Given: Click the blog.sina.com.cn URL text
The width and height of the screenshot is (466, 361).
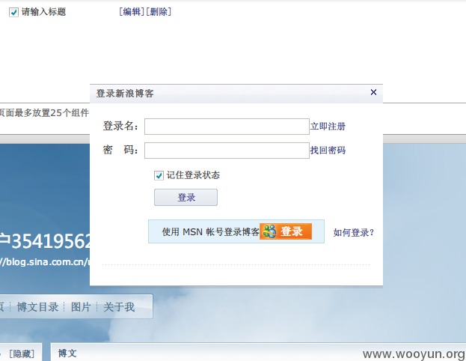Looking at the screenshot, I should [45, 262].
